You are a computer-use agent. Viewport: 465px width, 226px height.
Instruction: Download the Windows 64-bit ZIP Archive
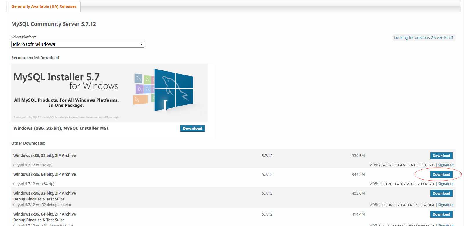(441, 175)
